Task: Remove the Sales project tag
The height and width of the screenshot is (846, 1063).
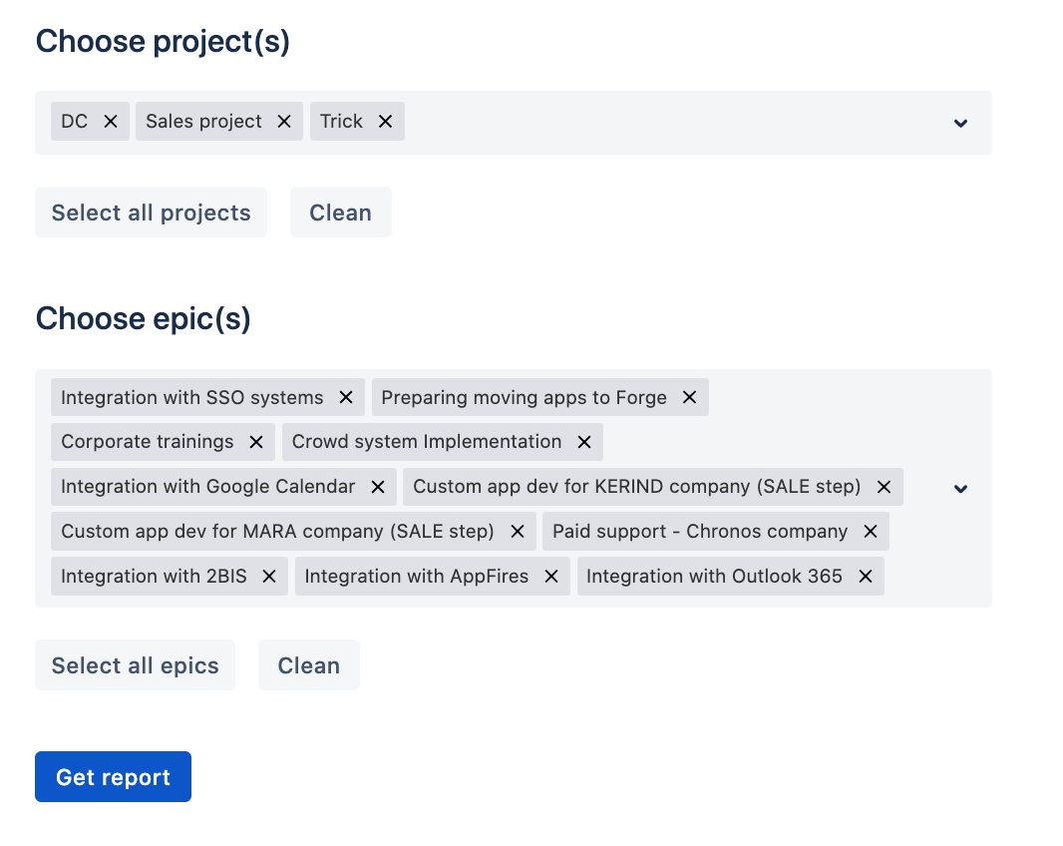Action: [284, 121]
